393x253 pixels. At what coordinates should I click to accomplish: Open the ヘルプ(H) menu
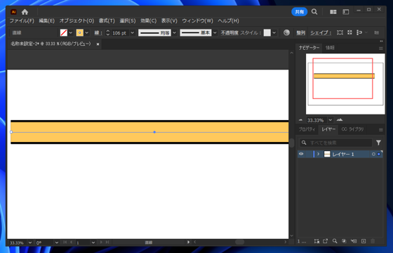[228, 21]
